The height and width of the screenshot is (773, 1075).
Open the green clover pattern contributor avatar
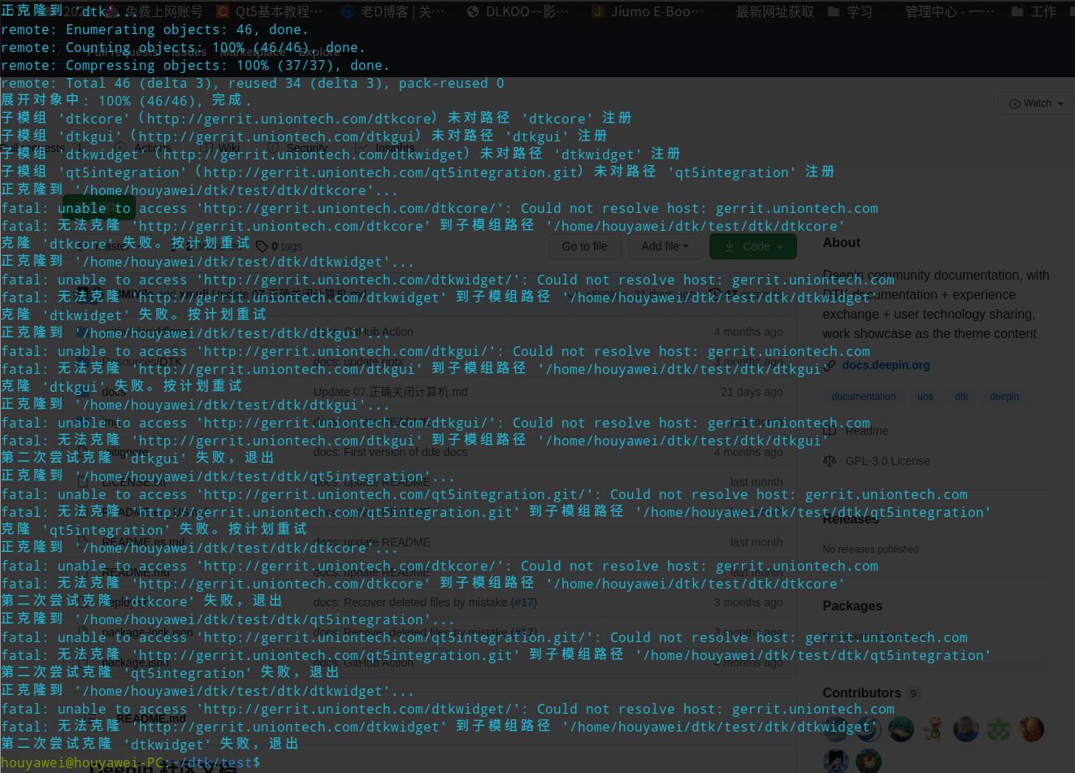click(999, 729)
